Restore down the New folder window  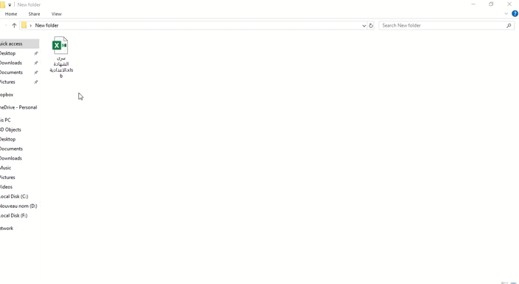click(x=491, y=4)
